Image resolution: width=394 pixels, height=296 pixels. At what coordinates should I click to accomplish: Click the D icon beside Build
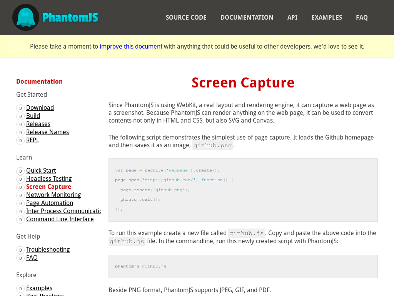tap(20, 116)
